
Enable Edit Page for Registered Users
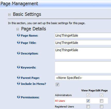[101, 106]
